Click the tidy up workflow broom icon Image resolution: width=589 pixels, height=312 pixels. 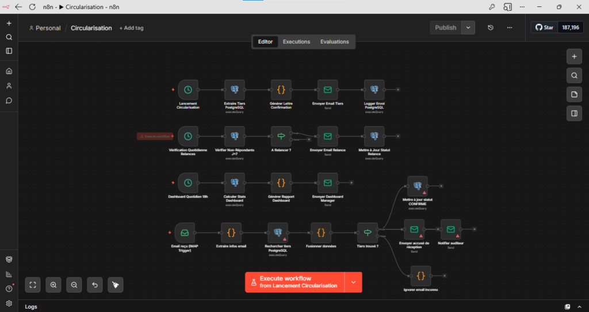(115, 285)
